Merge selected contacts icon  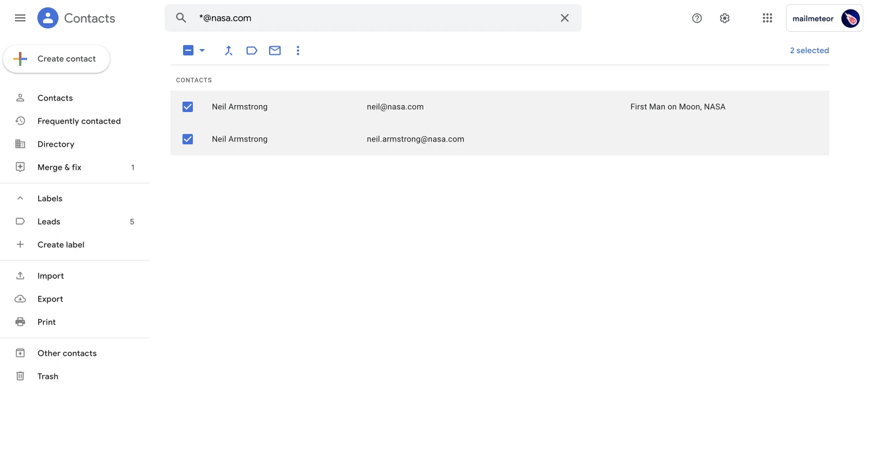[x=229, y=50]
